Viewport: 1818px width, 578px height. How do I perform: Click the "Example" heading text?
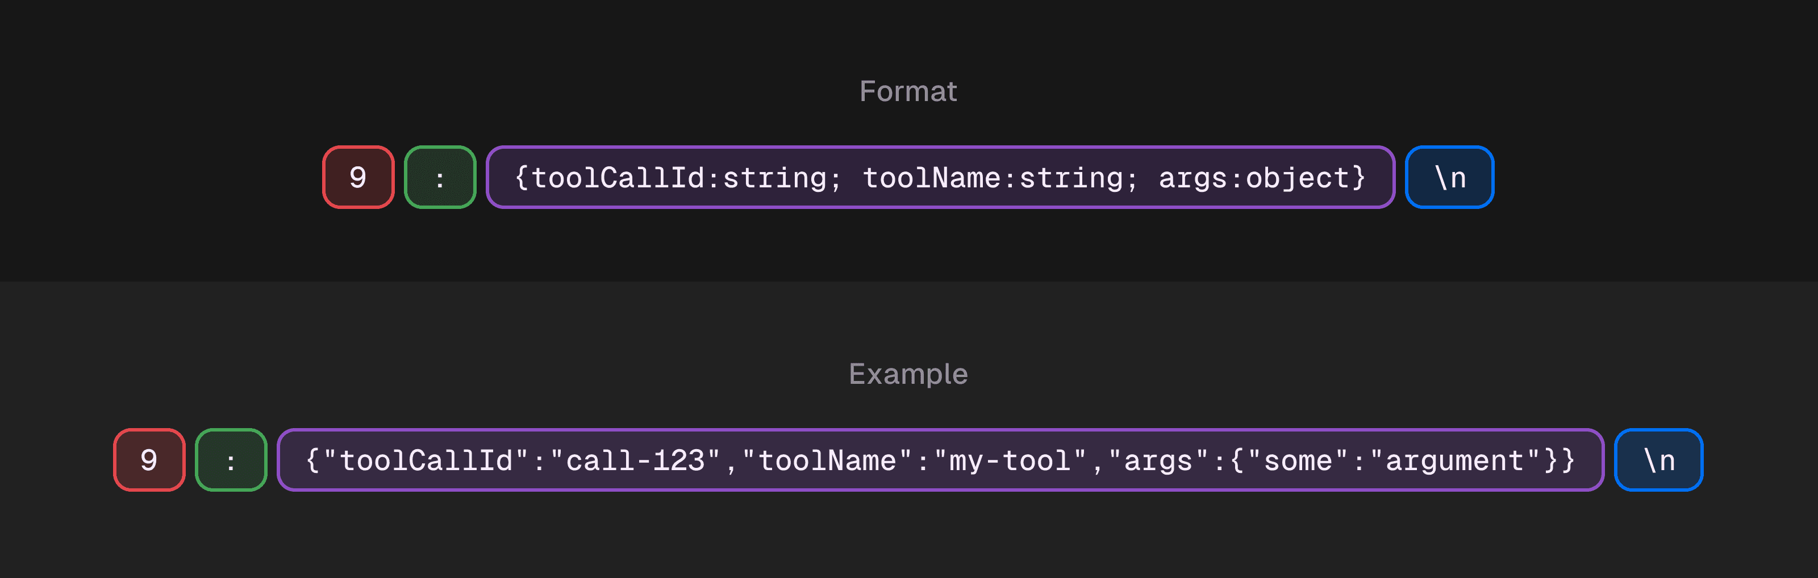pos(908,374)
